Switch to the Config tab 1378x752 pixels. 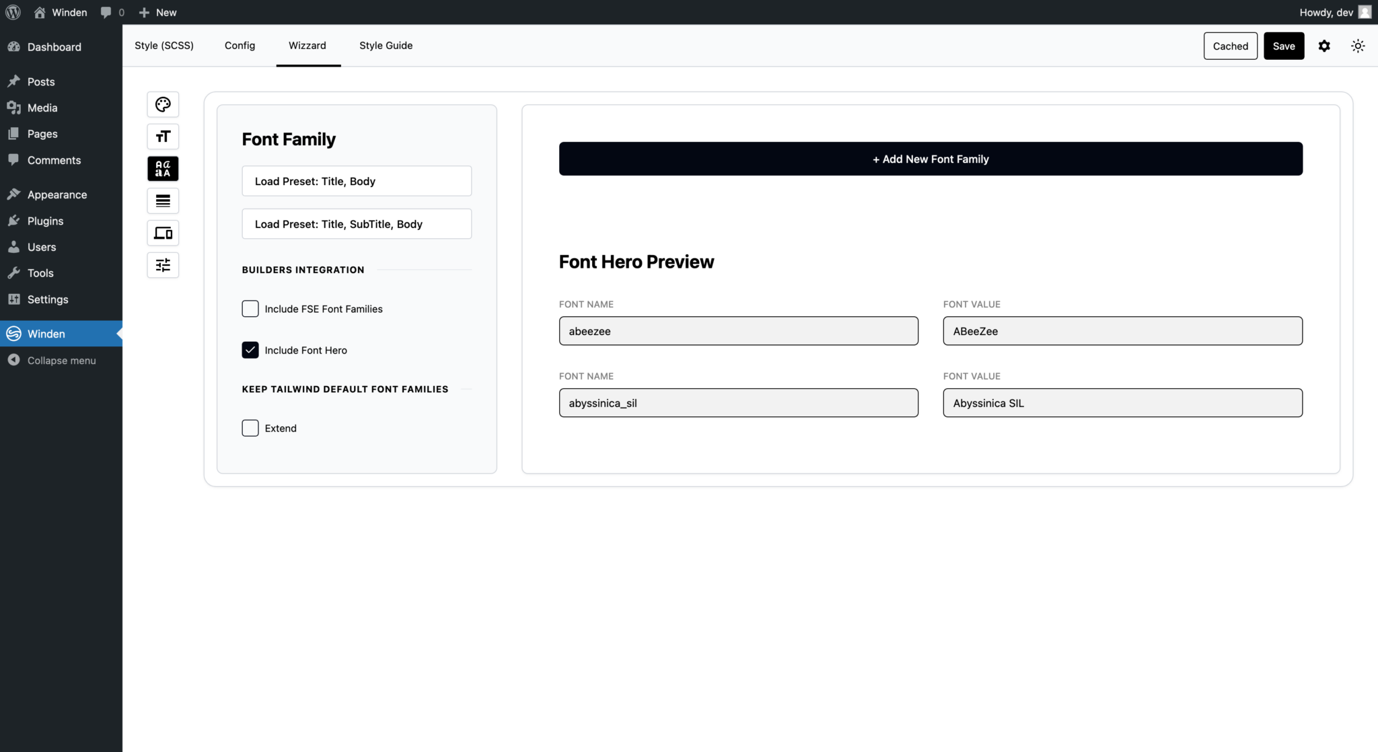pos(240,46)
